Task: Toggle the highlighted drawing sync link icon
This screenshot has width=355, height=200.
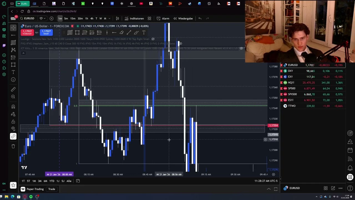Action: tap(13, 136)
